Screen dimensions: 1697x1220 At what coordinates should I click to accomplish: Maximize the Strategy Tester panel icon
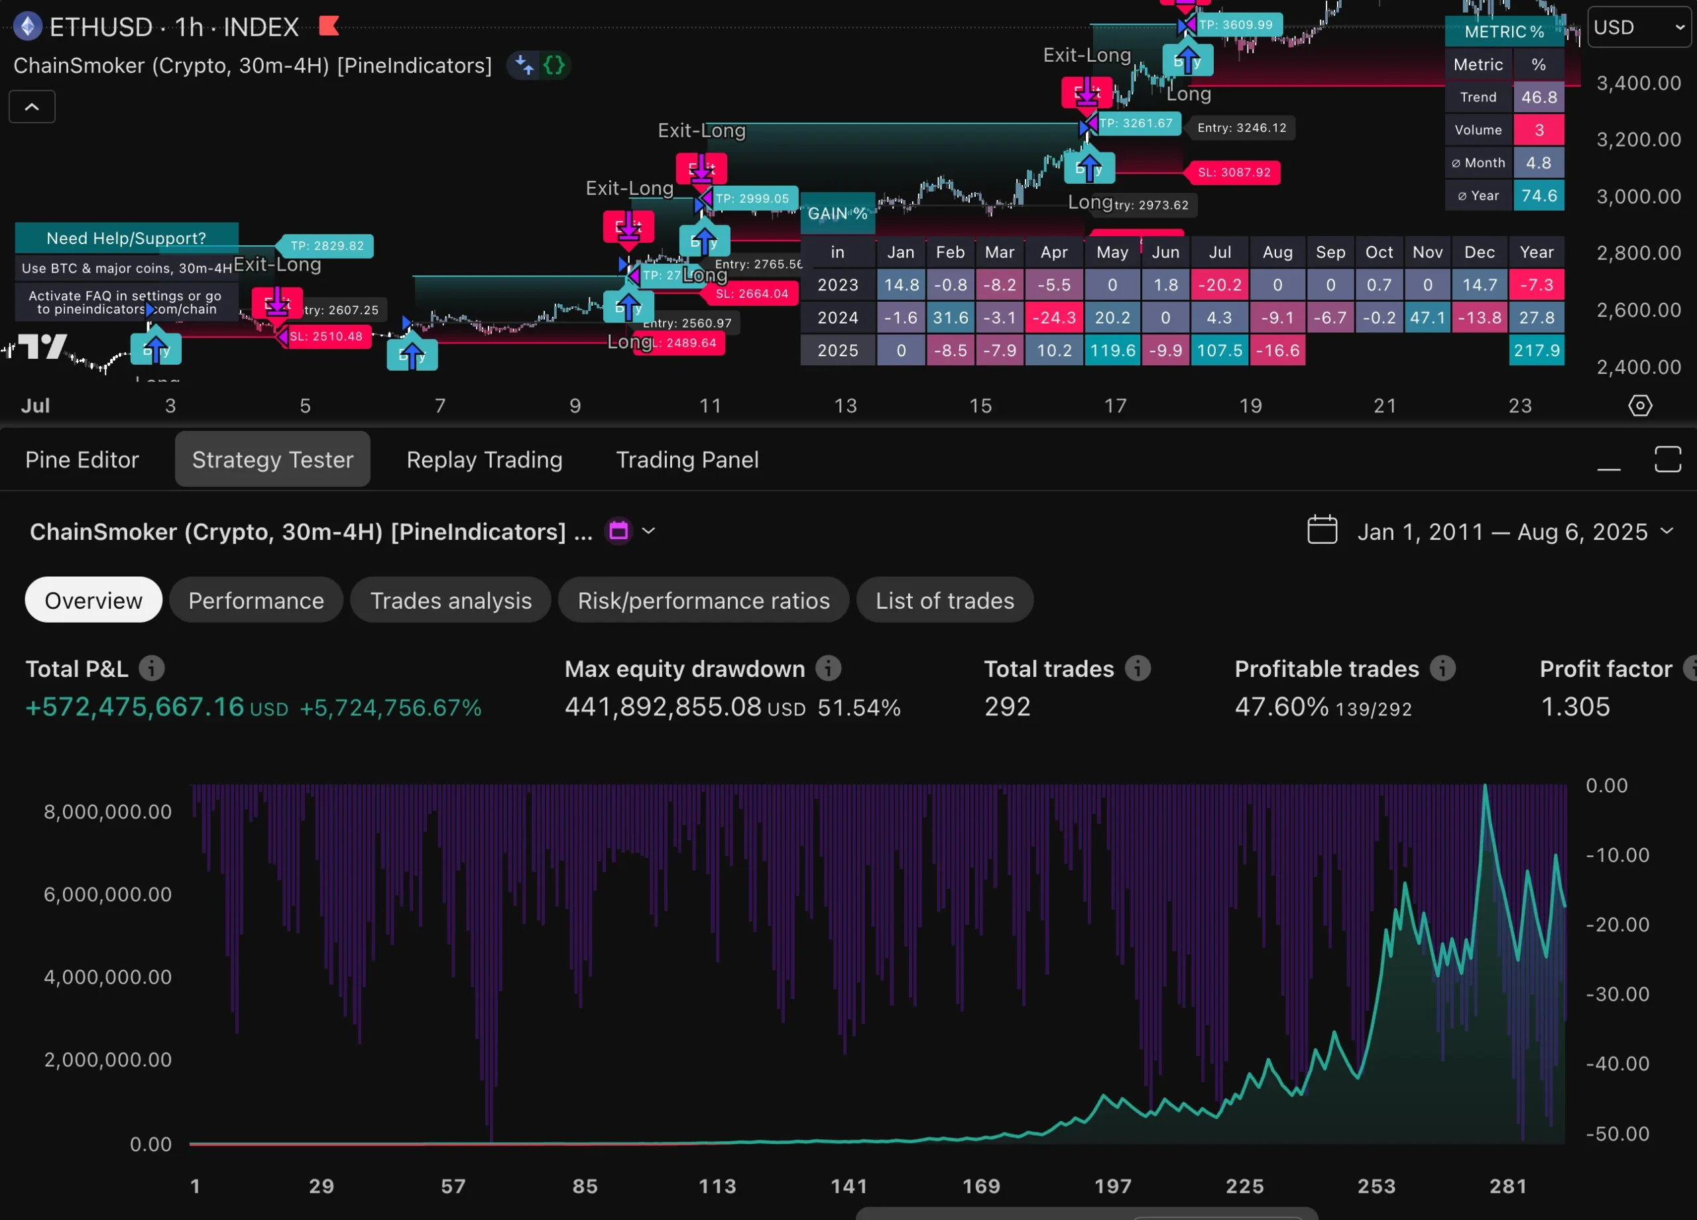(x=1667, y=459)
